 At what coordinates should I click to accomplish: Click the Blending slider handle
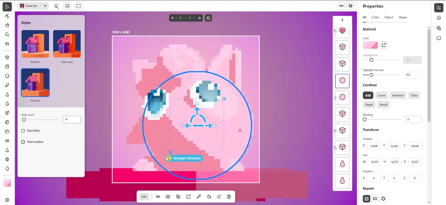(x=365, y=120)
